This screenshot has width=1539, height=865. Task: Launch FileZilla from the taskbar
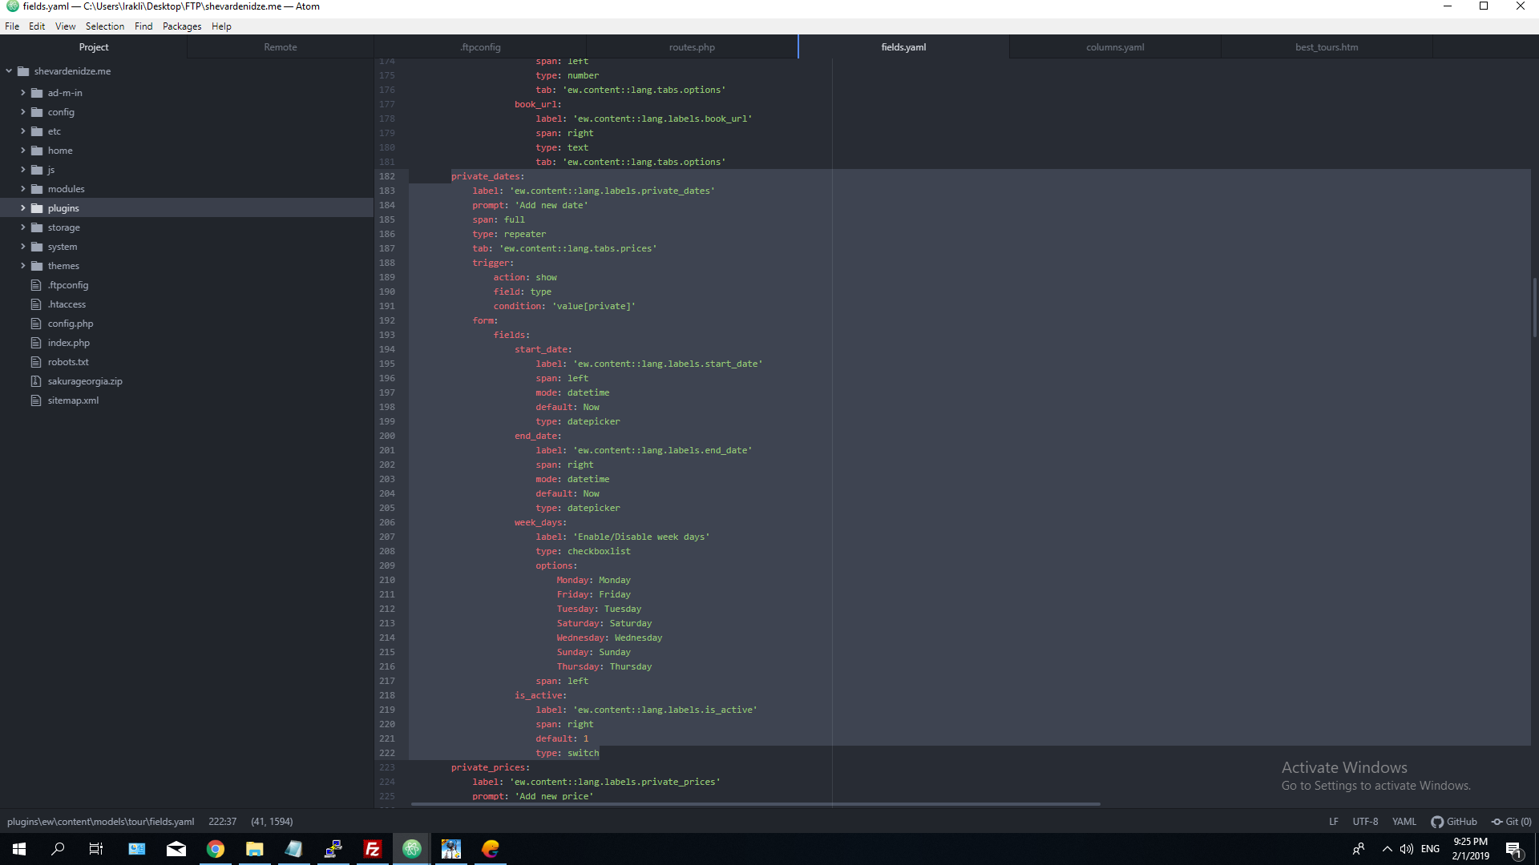click(x=372, y=849)
